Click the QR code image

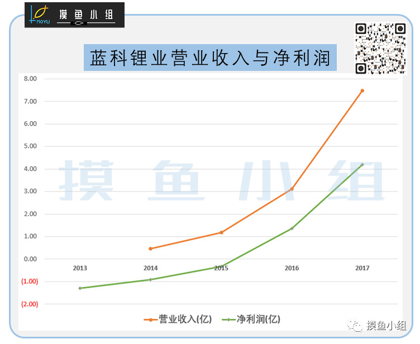point(380,49)
